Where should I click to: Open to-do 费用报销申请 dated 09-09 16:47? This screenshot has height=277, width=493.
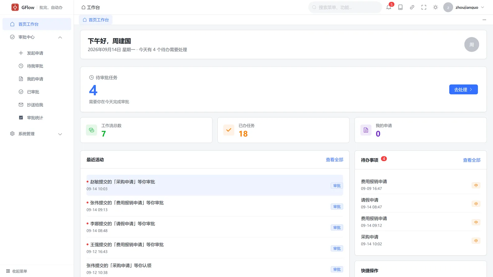point(421,185)
